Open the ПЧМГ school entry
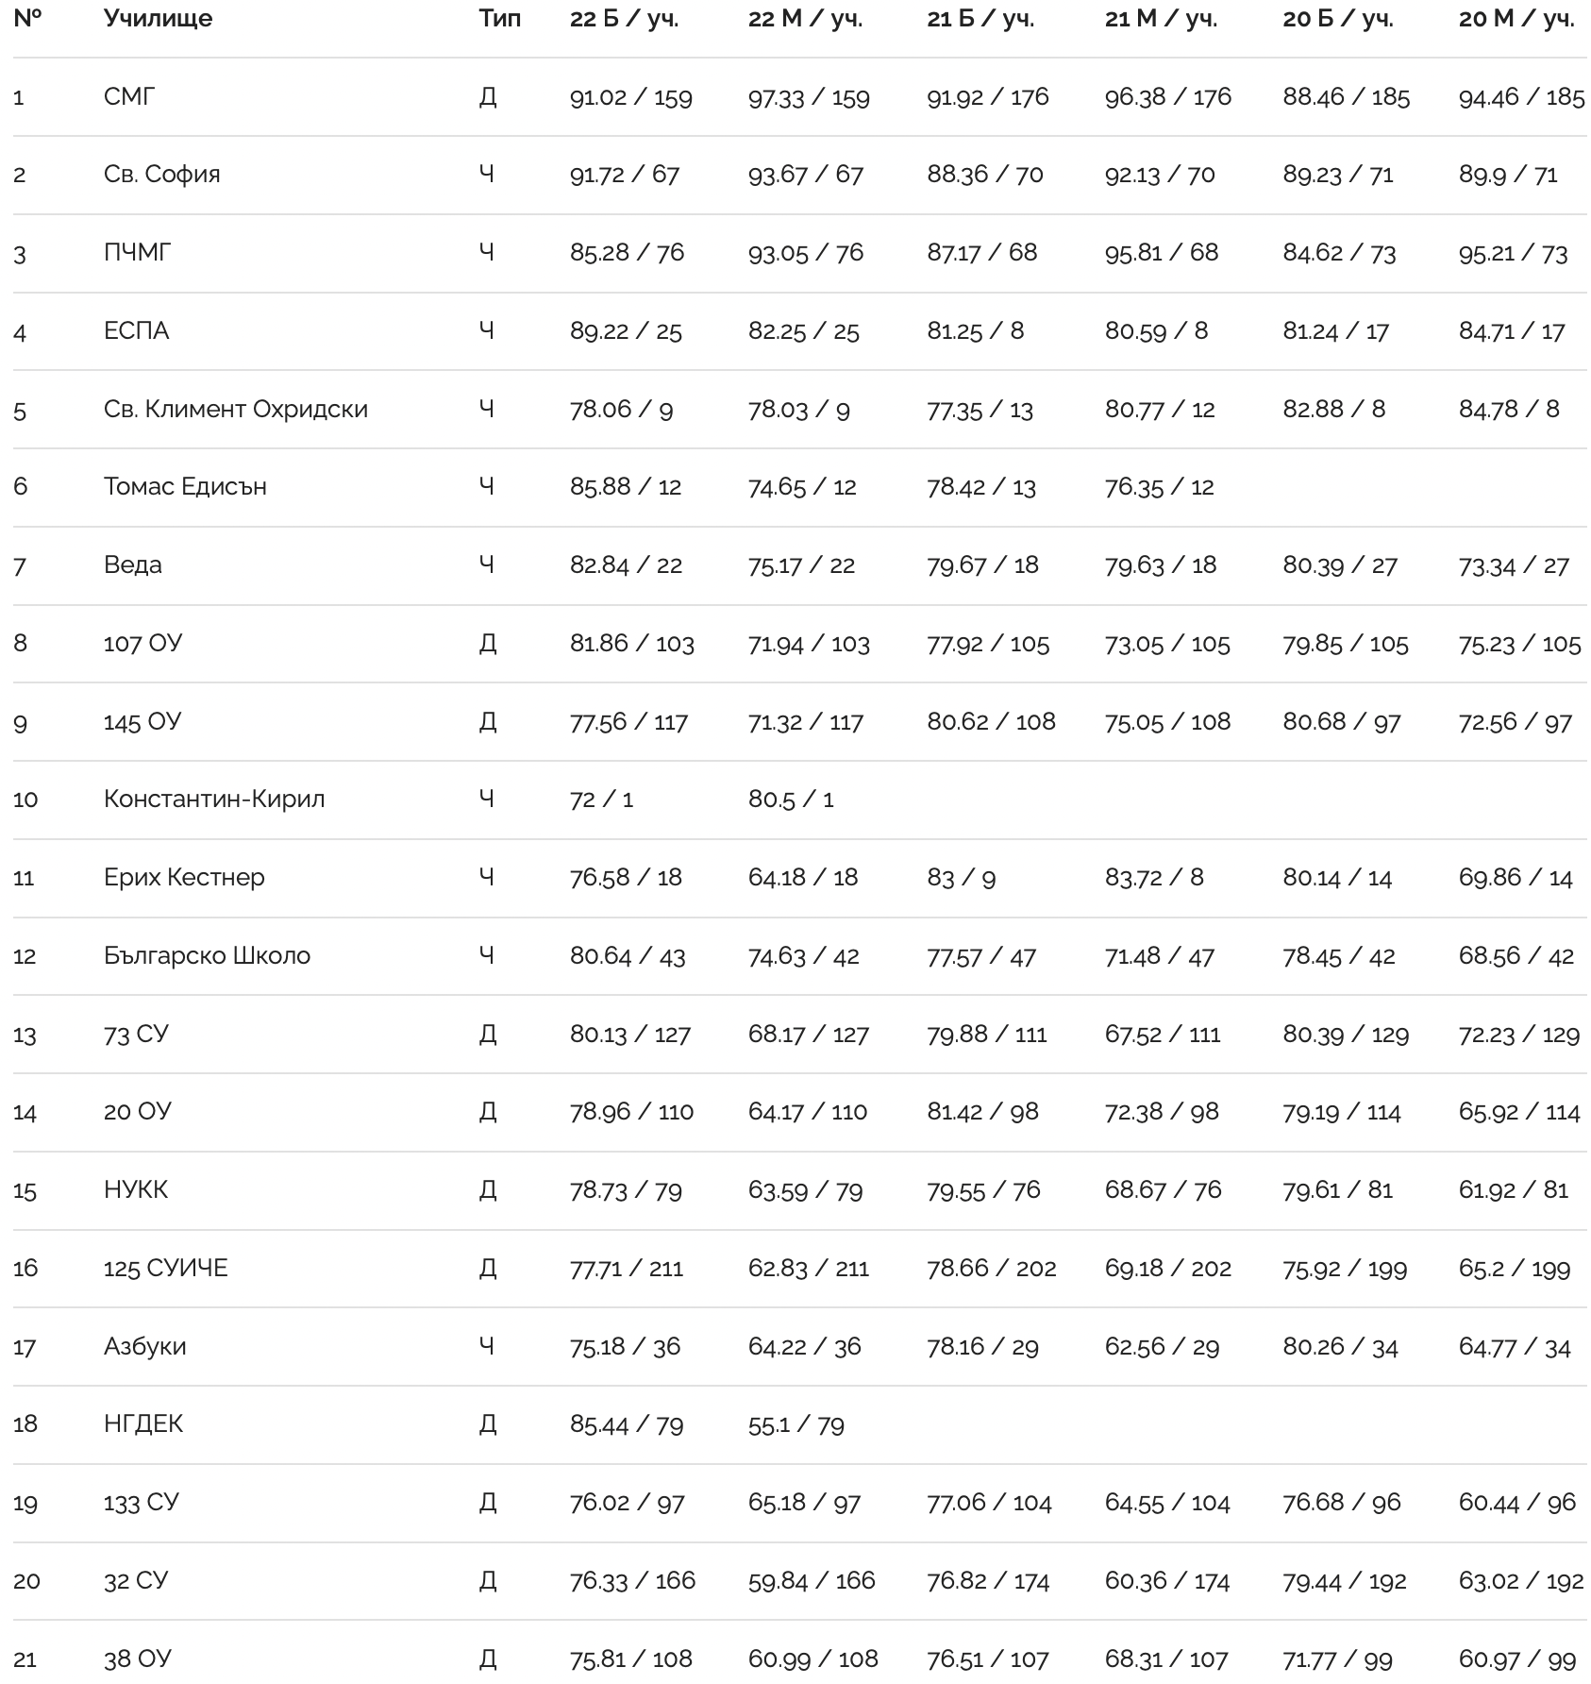This screenshot has width=1591, height=1684. tap(138, 252)
